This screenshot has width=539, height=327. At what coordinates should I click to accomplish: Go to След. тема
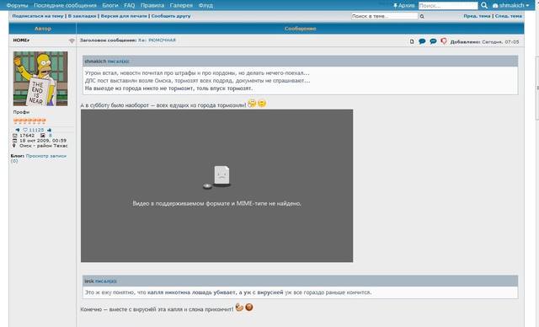point(509,16)
